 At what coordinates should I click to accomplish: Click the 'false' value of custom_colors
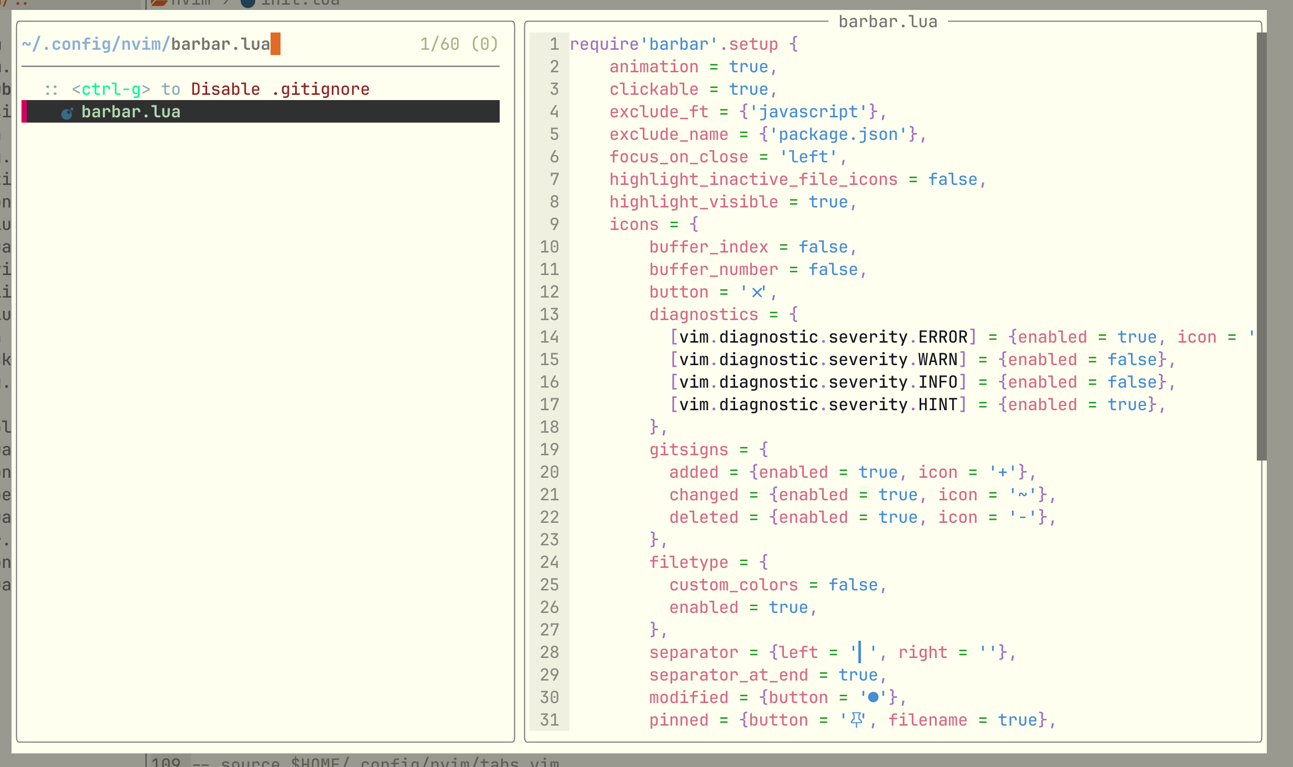[x=853, y=585]
